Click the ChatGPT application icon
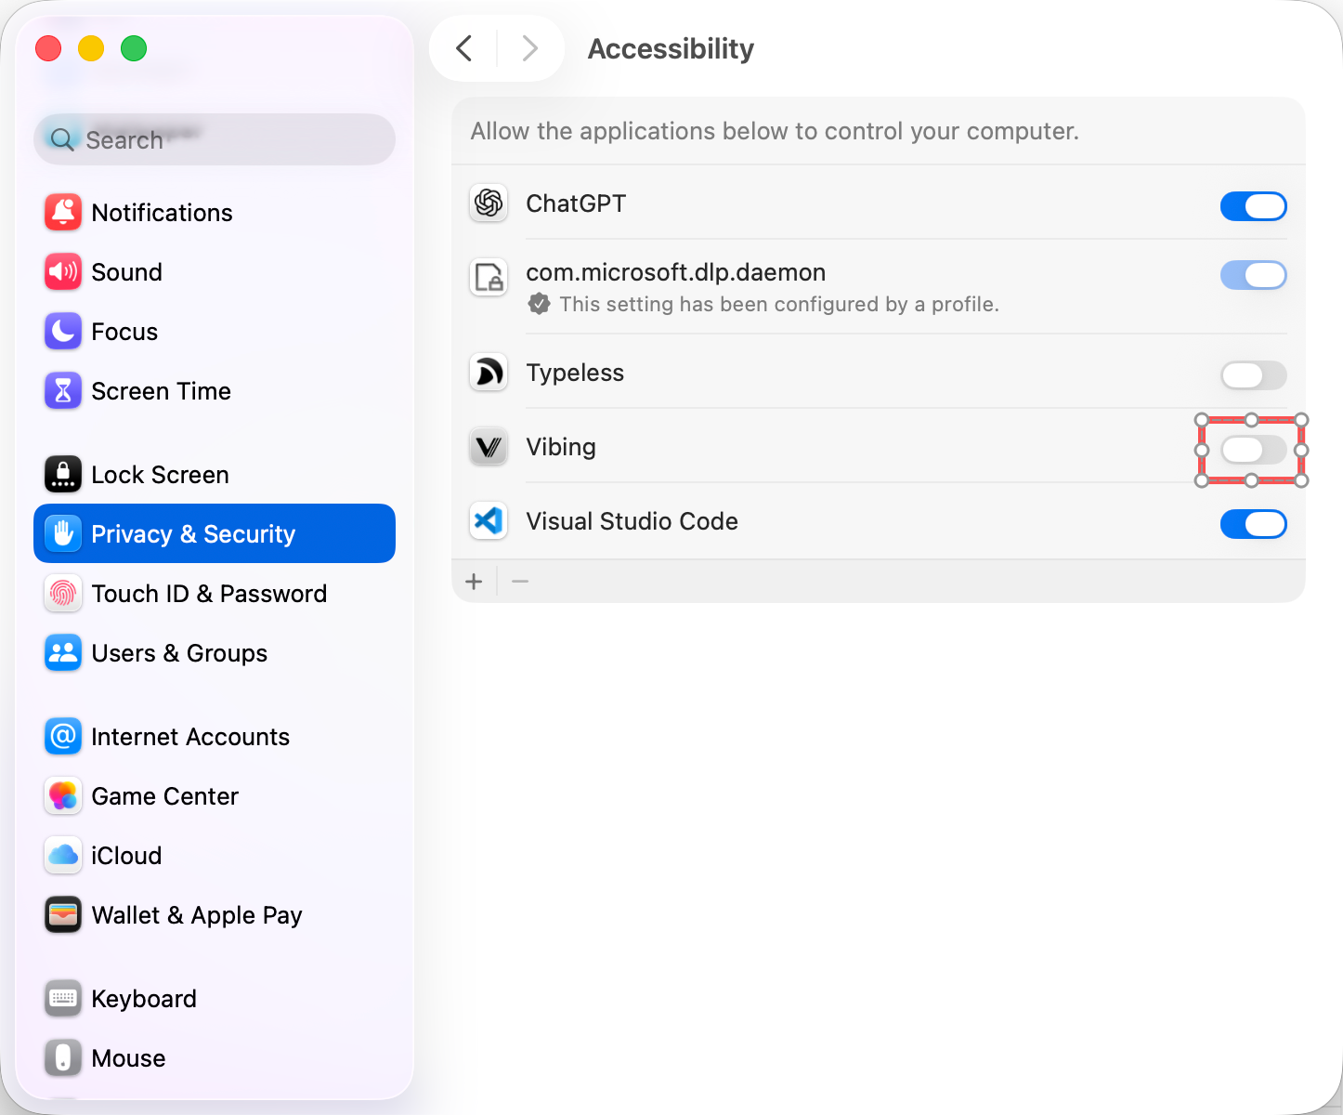 488,203
